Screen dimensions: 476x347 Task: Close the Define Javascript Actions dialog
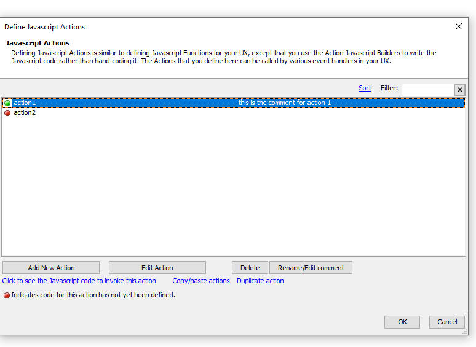tap(458, 26)
